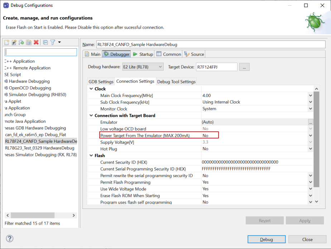The height and width of the screenshot is (249, 331).
Task: Select RL78G23_Test_0329 HardwareDebug configuration
Action: coord(40,148)
